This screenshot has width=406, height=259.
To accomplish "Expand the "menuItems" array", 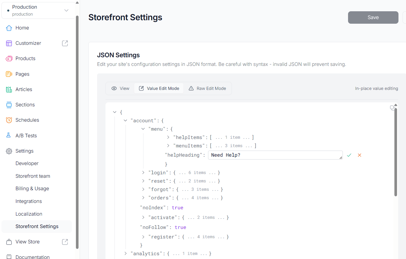I will point(168,146).
